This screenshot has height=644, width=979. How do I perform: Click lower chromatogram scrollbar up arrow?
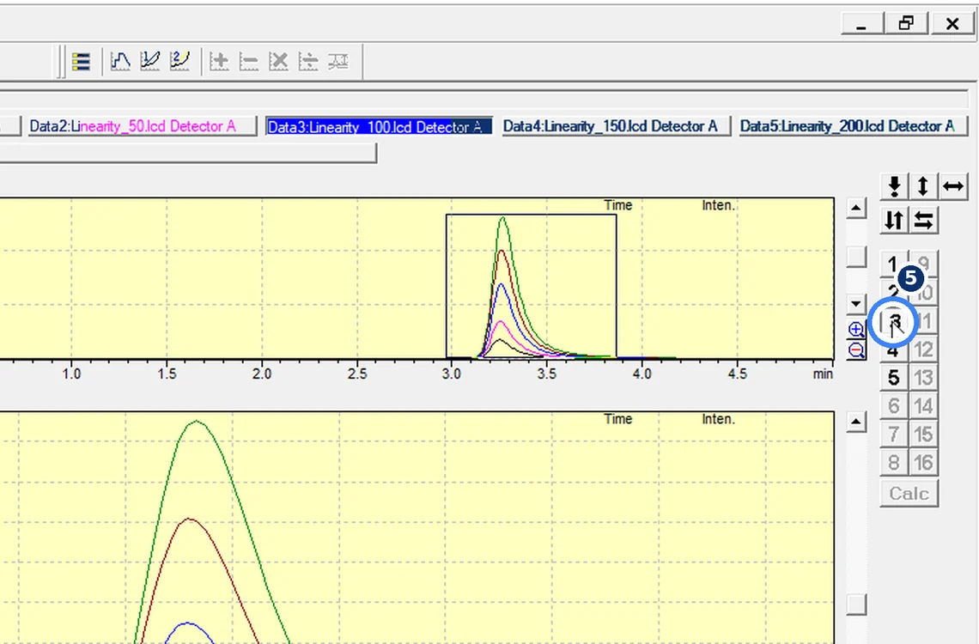(x=857, y=422)
